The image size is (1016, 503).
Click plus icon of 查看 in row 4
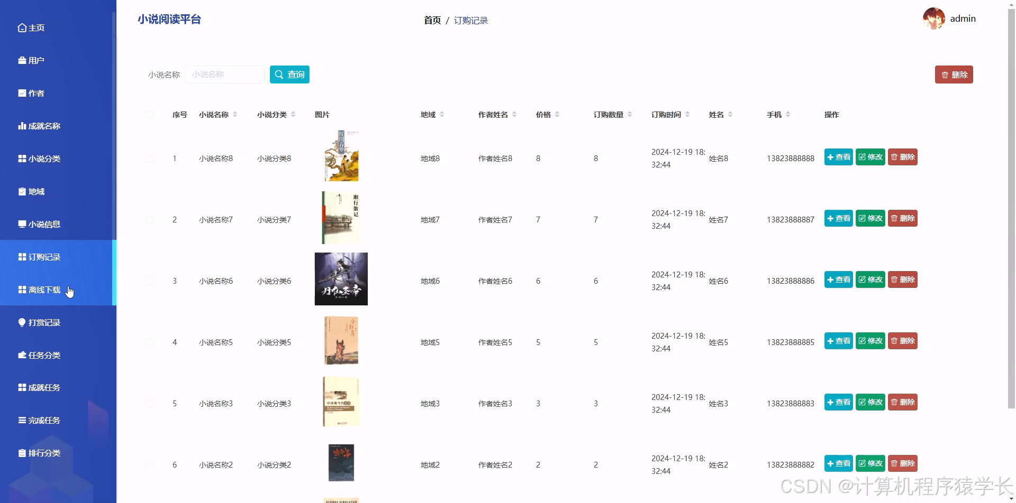coord(830,341)
